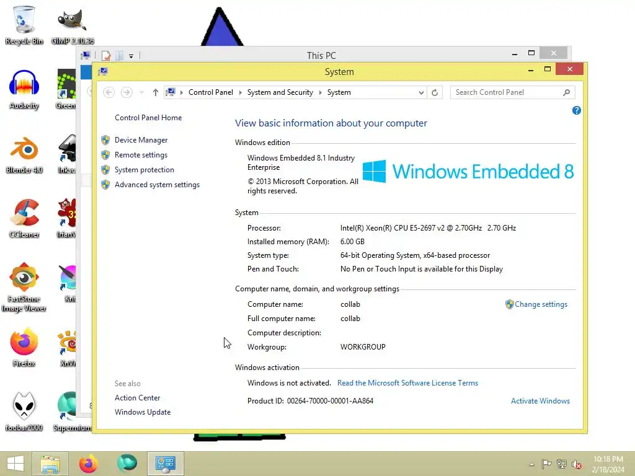Select the Audacity desktop icon
Image resolution: width=635 pixels, height=476 pixels.
[24, 90]
